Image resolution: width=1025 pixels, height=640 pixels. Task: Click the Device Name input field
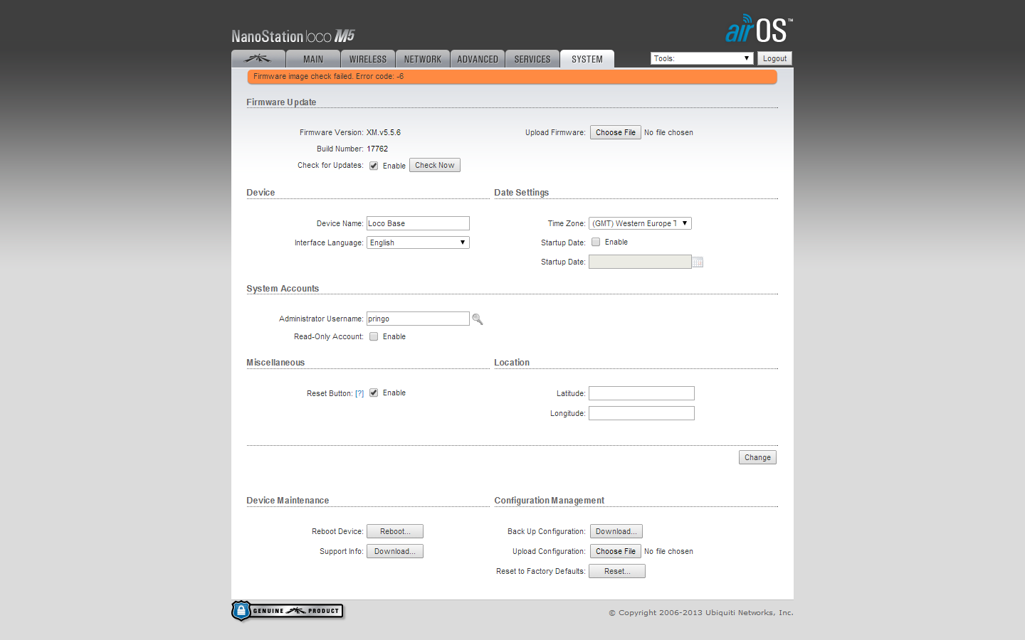pyautogui.click(x=418, y=223)
